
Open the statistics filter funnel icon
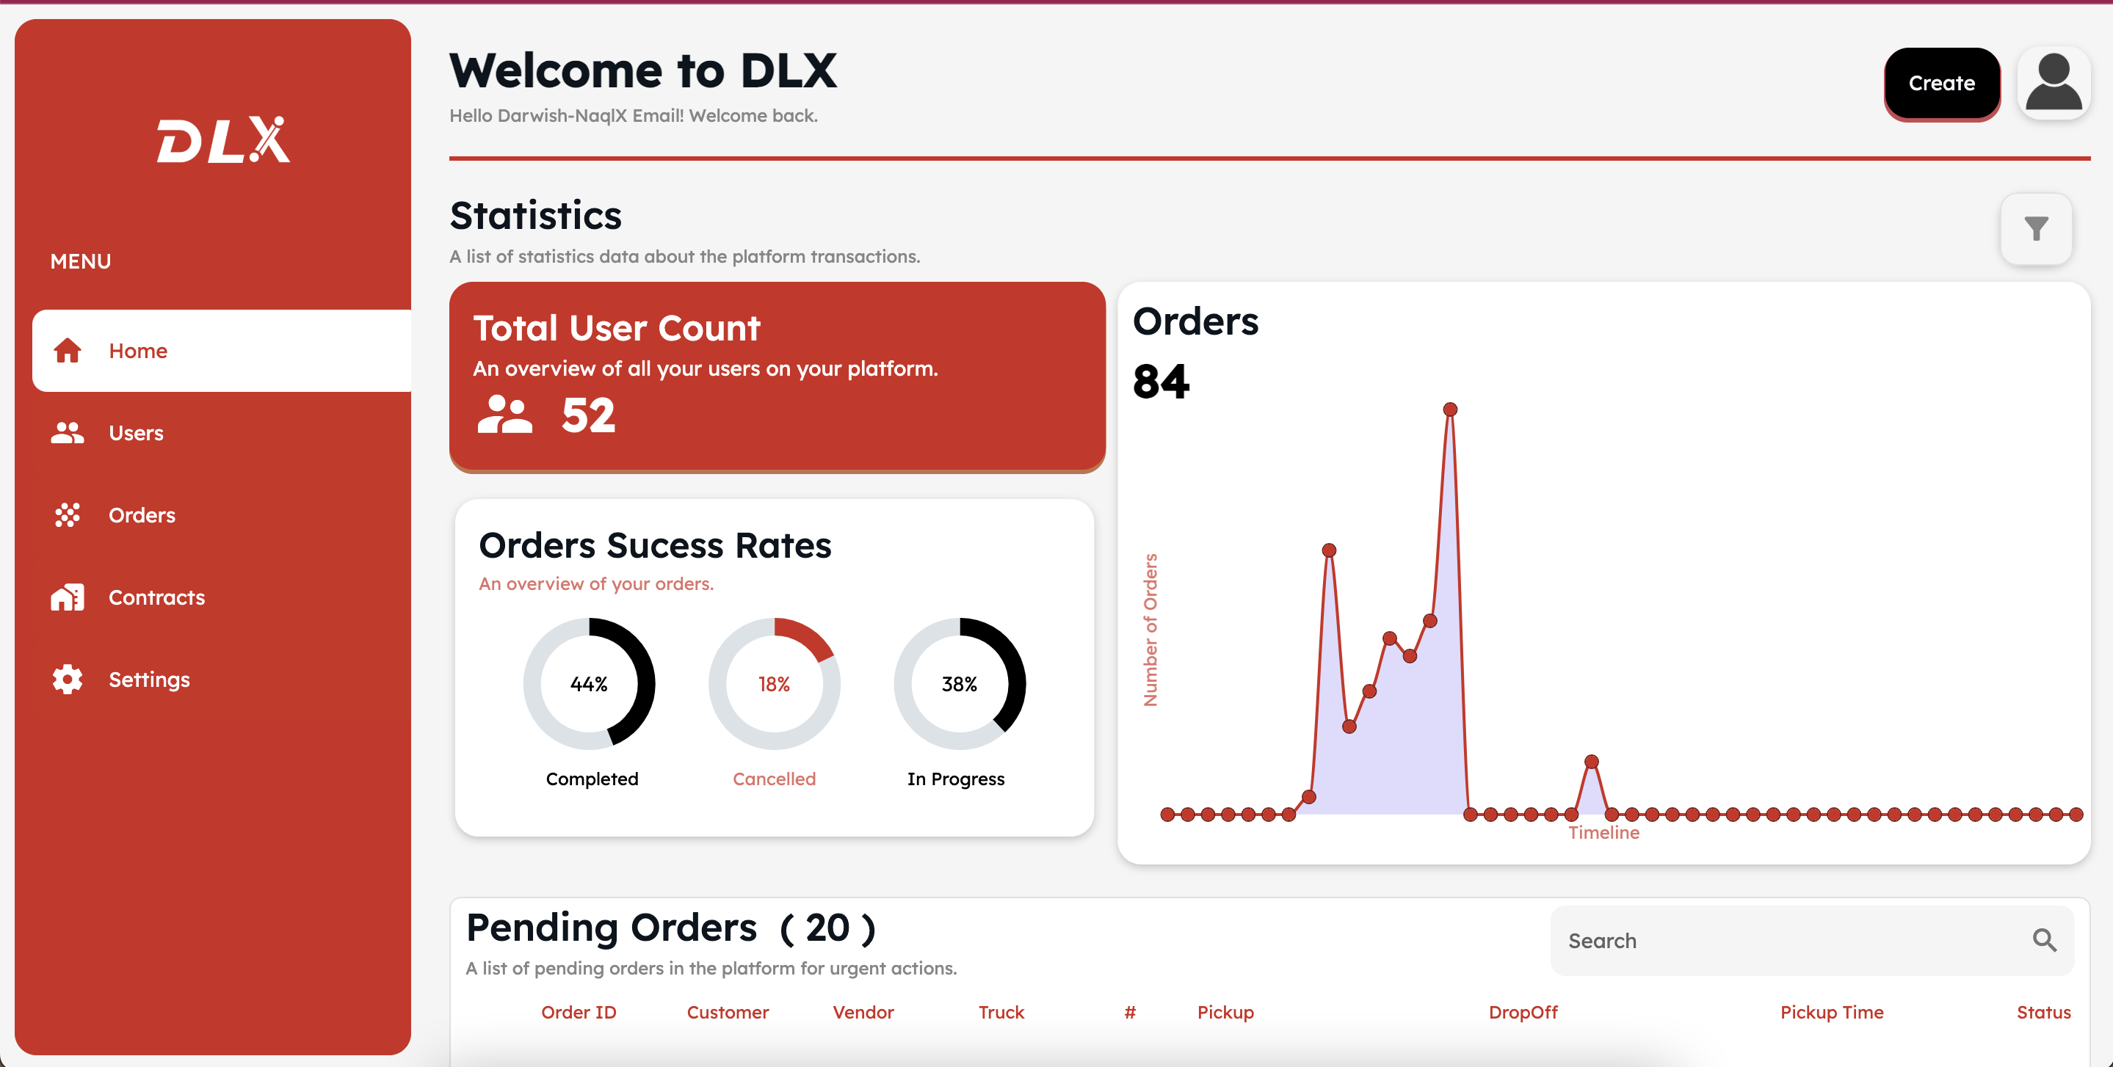[2036, 229]
